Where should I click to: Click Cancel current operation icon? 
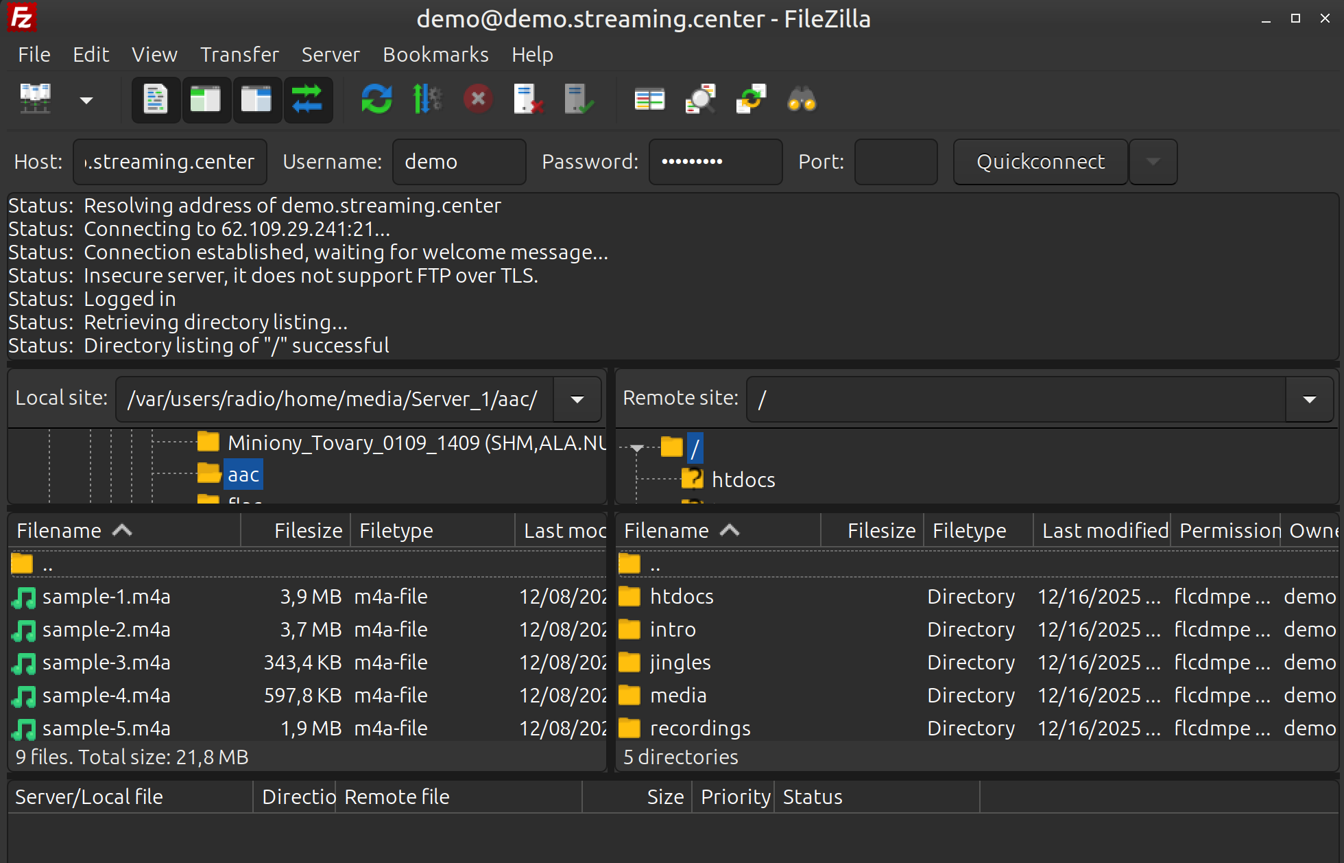pos(478,100)
